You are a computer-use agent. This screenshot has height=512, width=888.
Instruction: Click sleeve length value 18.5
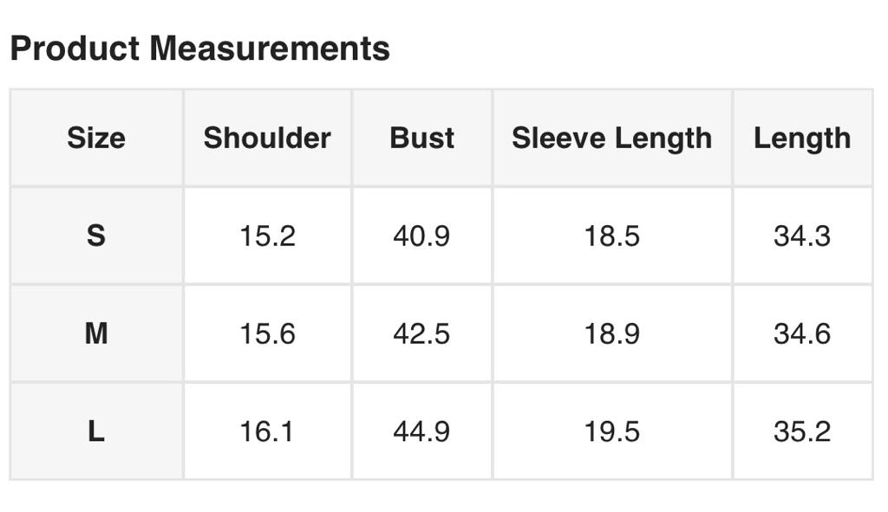point(611,235)
